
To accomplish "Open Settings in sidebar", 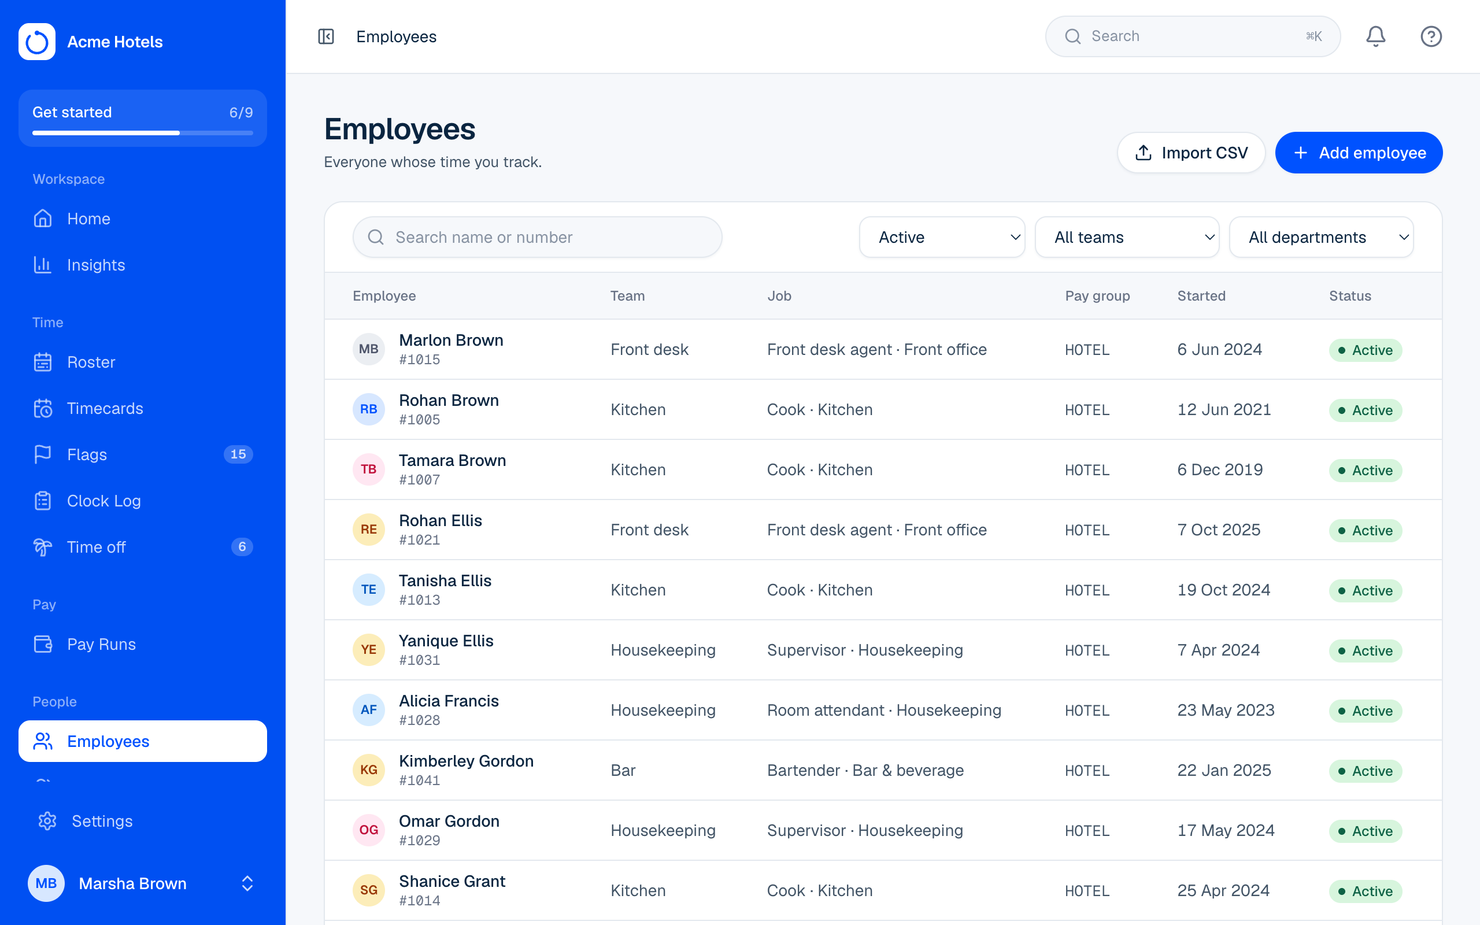I will (x=142, y=821).
